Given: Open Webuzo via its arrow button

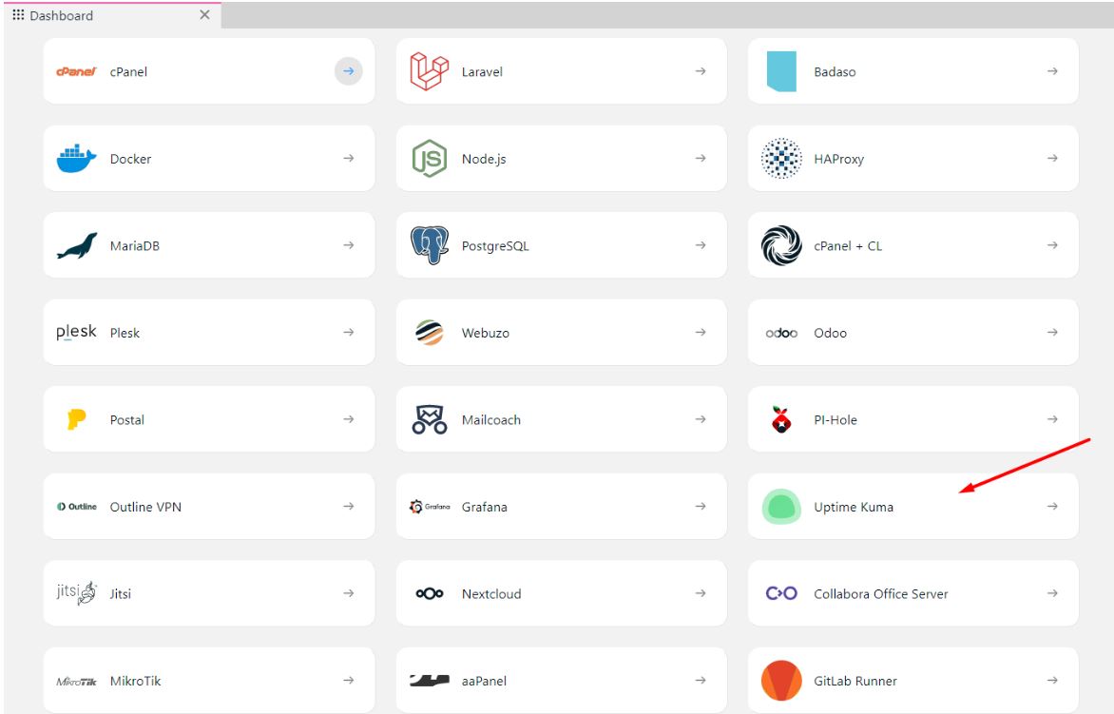Looking at the screenshot, I should 699,332.
